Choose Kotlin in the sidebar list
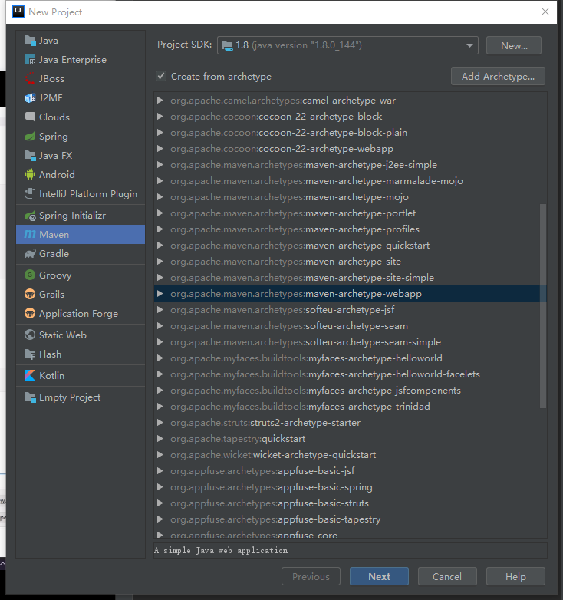The image size is (563, 600). [81, 375]
